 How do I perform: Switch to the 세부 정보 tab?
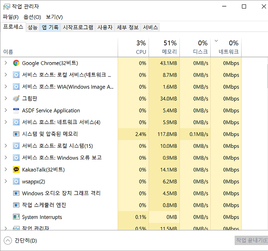click(x=128, y=27)
